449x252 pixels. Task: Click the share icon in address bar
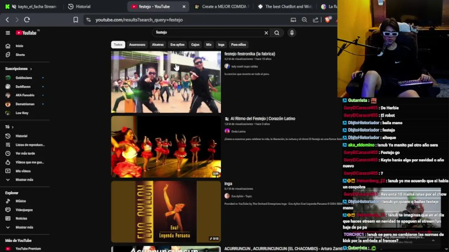[316, 20]
